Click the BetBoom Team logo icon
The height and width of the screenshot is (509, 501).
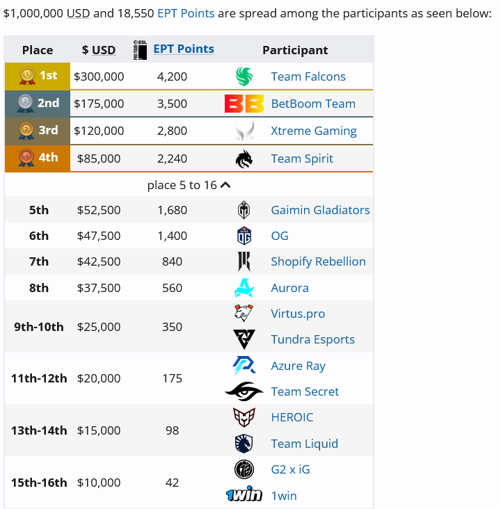point(244,104)
